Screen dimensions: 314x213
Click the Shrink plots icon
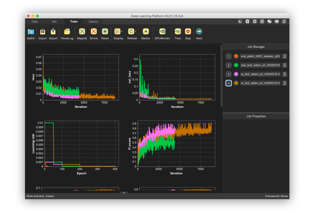click(94, 32)
